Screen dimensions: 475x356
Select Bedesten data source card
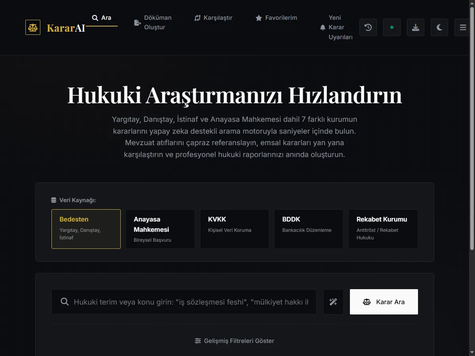point(86,229)
